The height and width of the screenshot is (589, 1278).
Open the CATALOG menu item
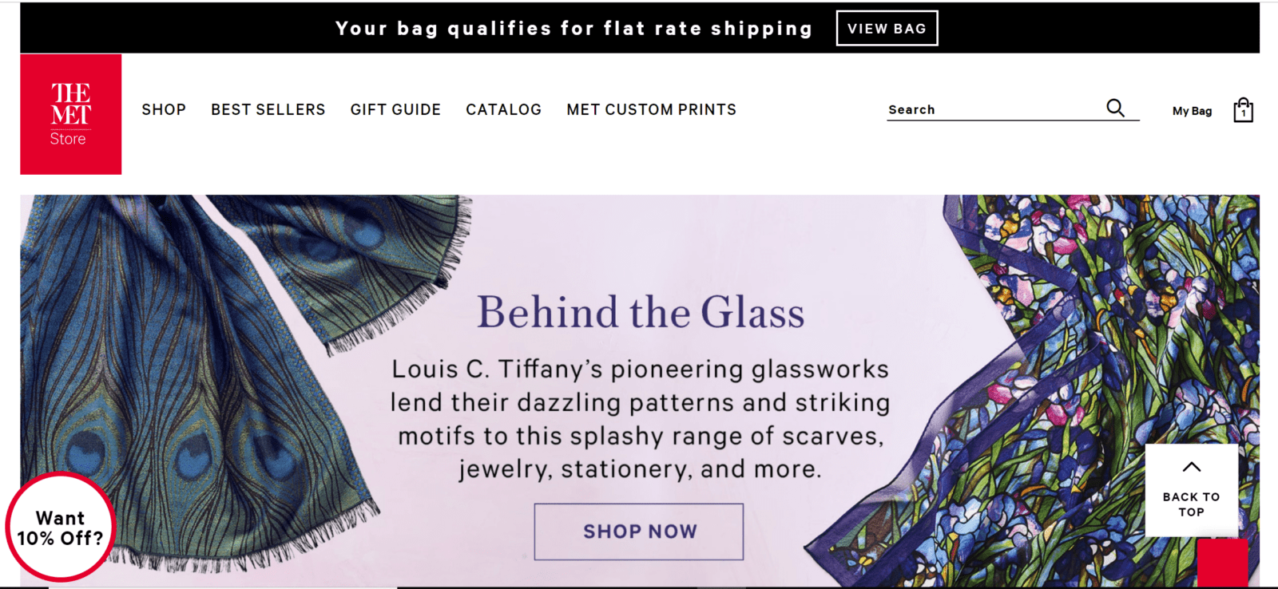(503, 109)
